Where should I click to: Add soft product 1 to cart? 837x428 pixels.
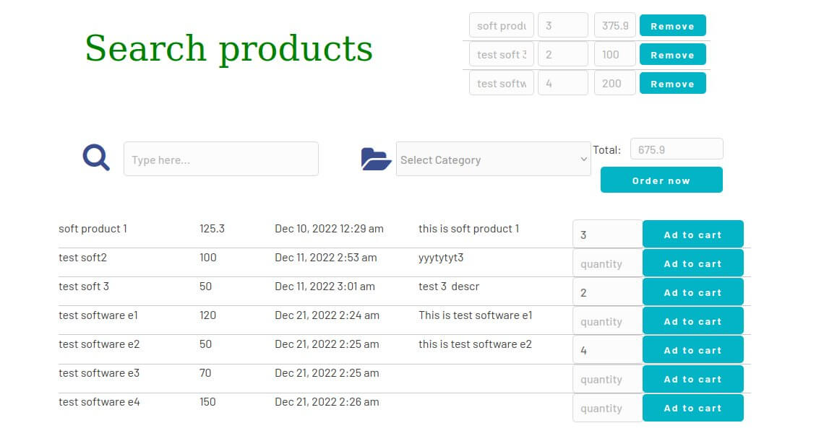(692, 235)
